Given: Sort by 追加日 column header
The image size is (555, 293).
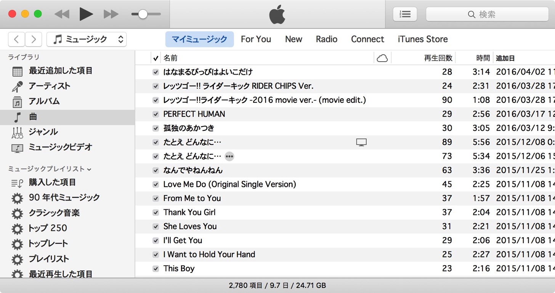Looking at the screenshot, I should point(524,58).
